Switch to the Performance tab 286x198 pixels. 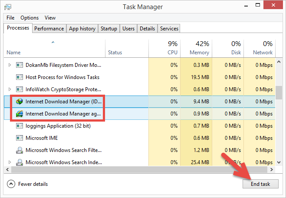49,29
